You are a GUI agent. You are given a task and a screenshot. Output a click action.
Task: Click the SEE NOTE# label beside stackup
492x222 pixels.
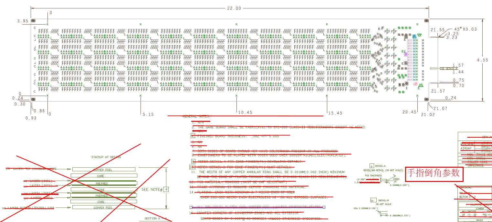(152, 189)
